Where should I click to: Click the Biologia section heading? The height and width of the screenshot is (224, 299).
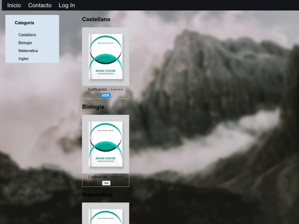[93, 107]
